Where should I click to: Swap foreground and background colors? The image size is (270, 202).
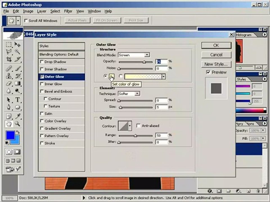[18, 132]
